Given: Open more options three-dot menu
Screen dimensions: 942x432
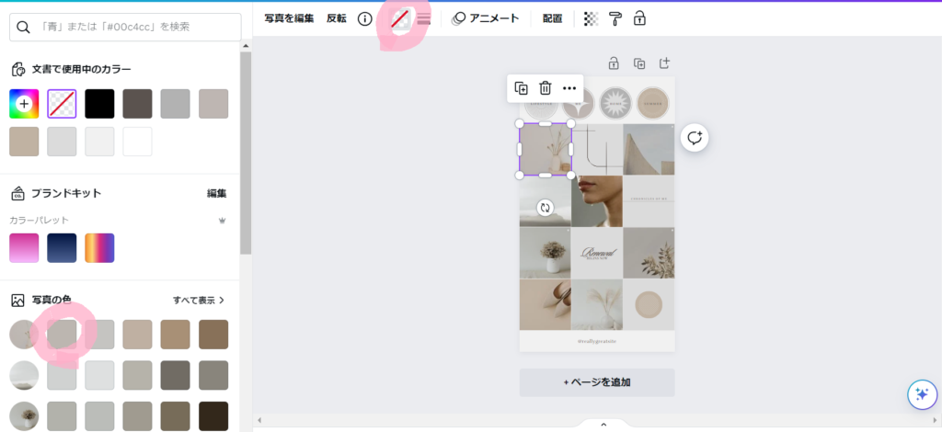Looking at the screenshot, I should tap(569, 88).
